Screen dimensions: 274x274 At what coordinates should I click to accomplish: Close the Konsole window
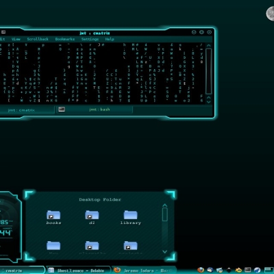coord(209,32)
